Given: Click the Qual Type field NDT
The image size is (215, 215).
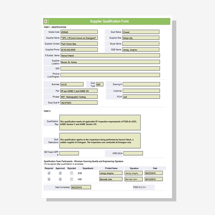Looking at the screenshot, I should [x=100, y=84].
